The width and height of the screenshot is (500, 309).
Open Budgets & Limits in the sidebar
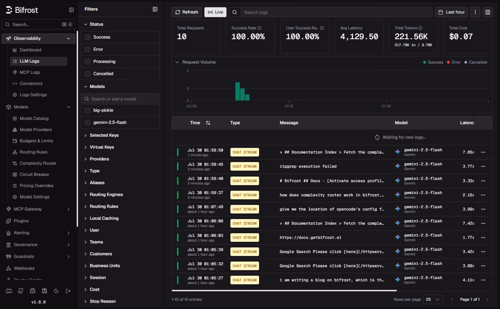[39, 141]
